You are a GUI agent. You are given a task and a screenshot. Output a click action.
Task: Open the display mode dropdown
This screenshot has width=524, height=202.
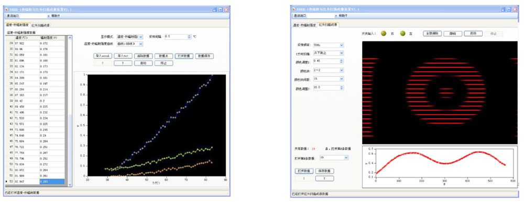pos(141,37)
